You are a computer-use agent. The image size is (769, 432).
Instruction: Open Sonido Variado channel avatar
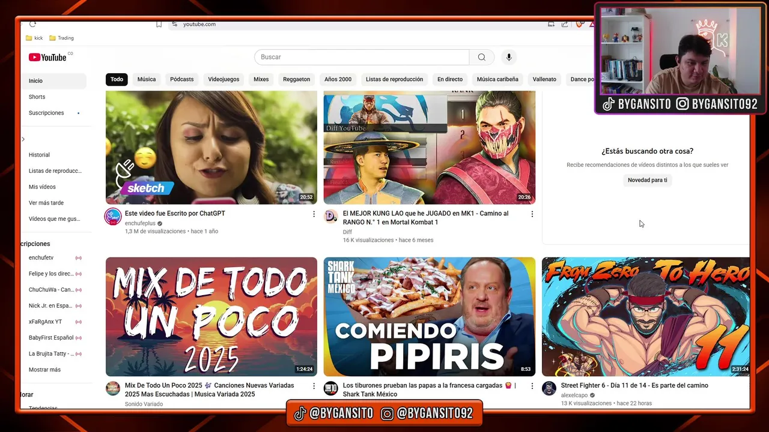[x=113, y=389]
